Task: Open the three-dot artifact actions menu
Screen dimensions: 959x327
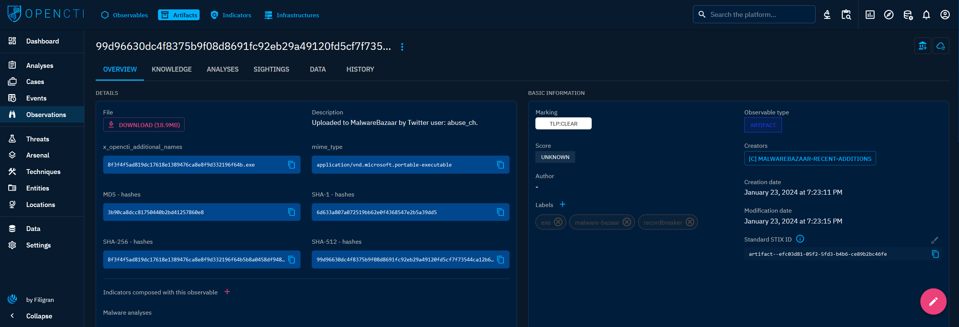Action: [402, 47]
